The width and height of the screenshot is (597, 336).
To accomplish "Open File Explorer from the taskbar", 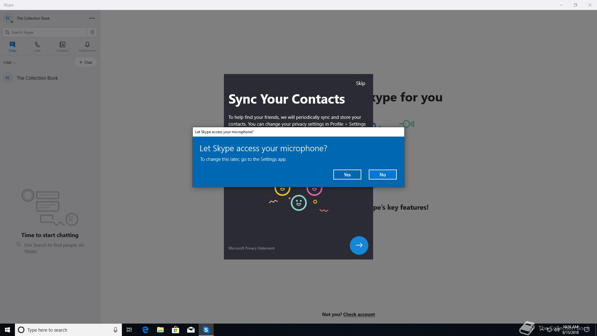I will (x=160, y=330).
